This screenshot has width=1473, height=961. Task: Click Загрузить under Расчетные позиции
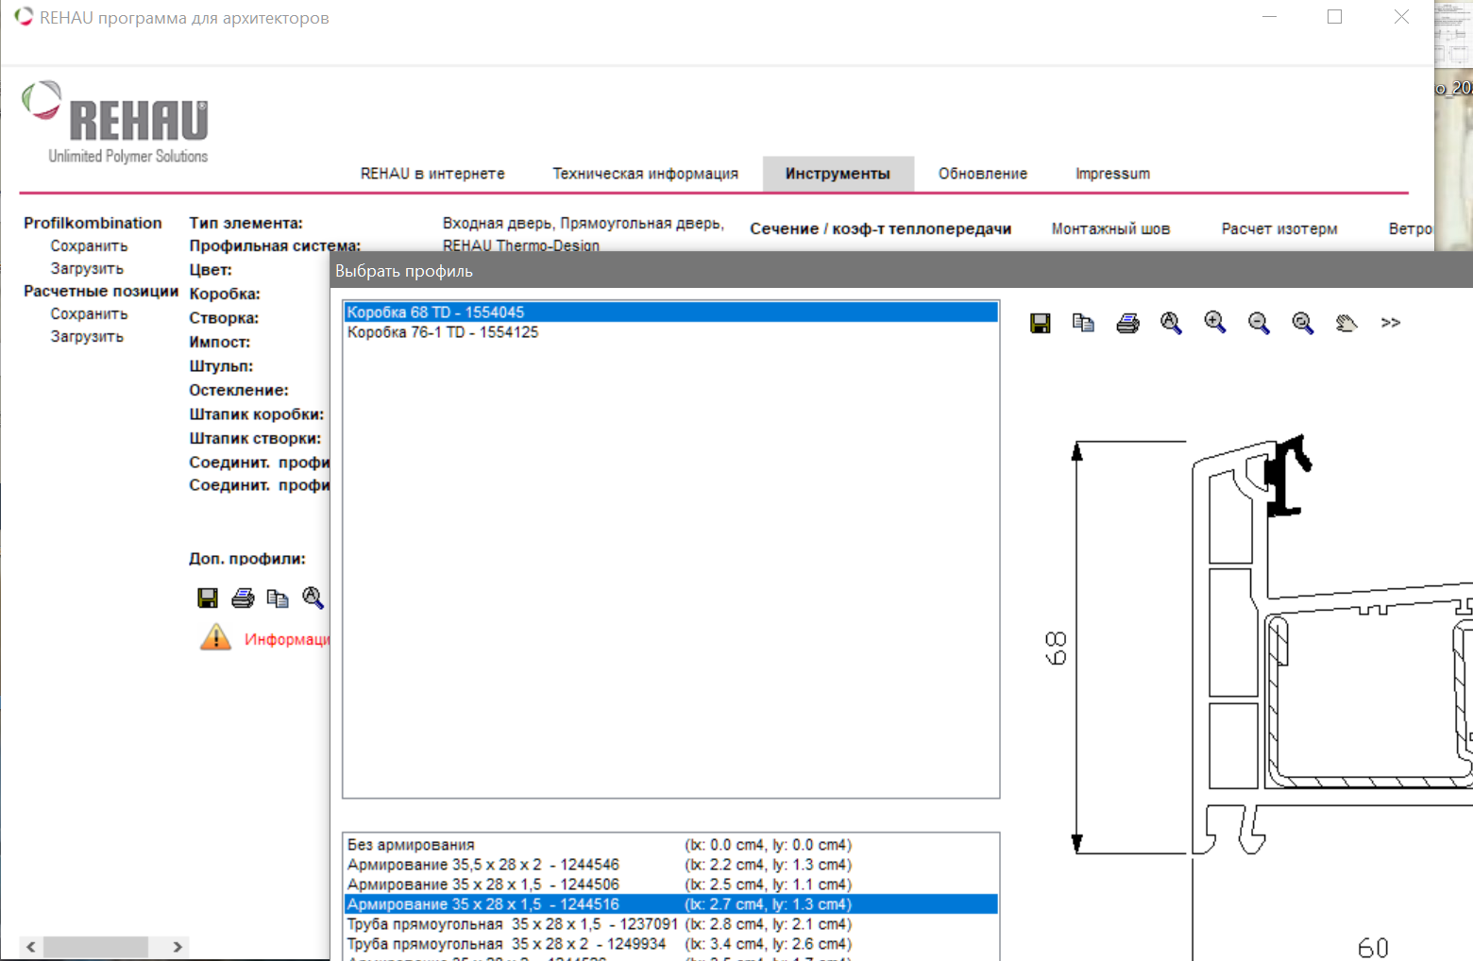(x=87, y=336)
